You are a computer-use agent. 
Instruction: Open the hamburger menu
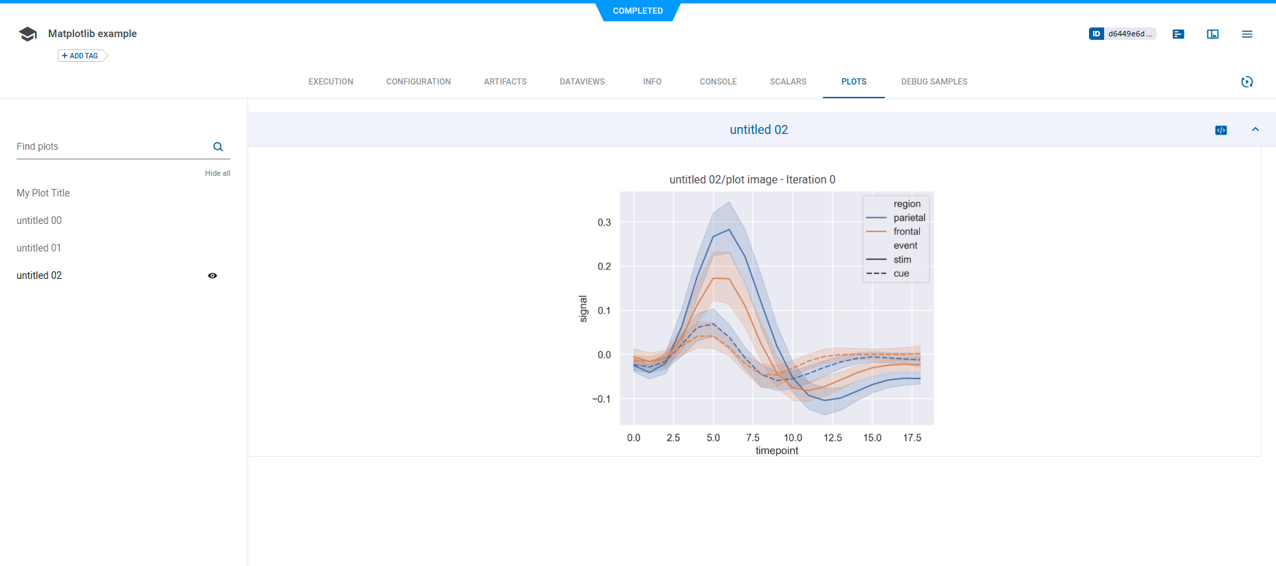pos(1246,34)
